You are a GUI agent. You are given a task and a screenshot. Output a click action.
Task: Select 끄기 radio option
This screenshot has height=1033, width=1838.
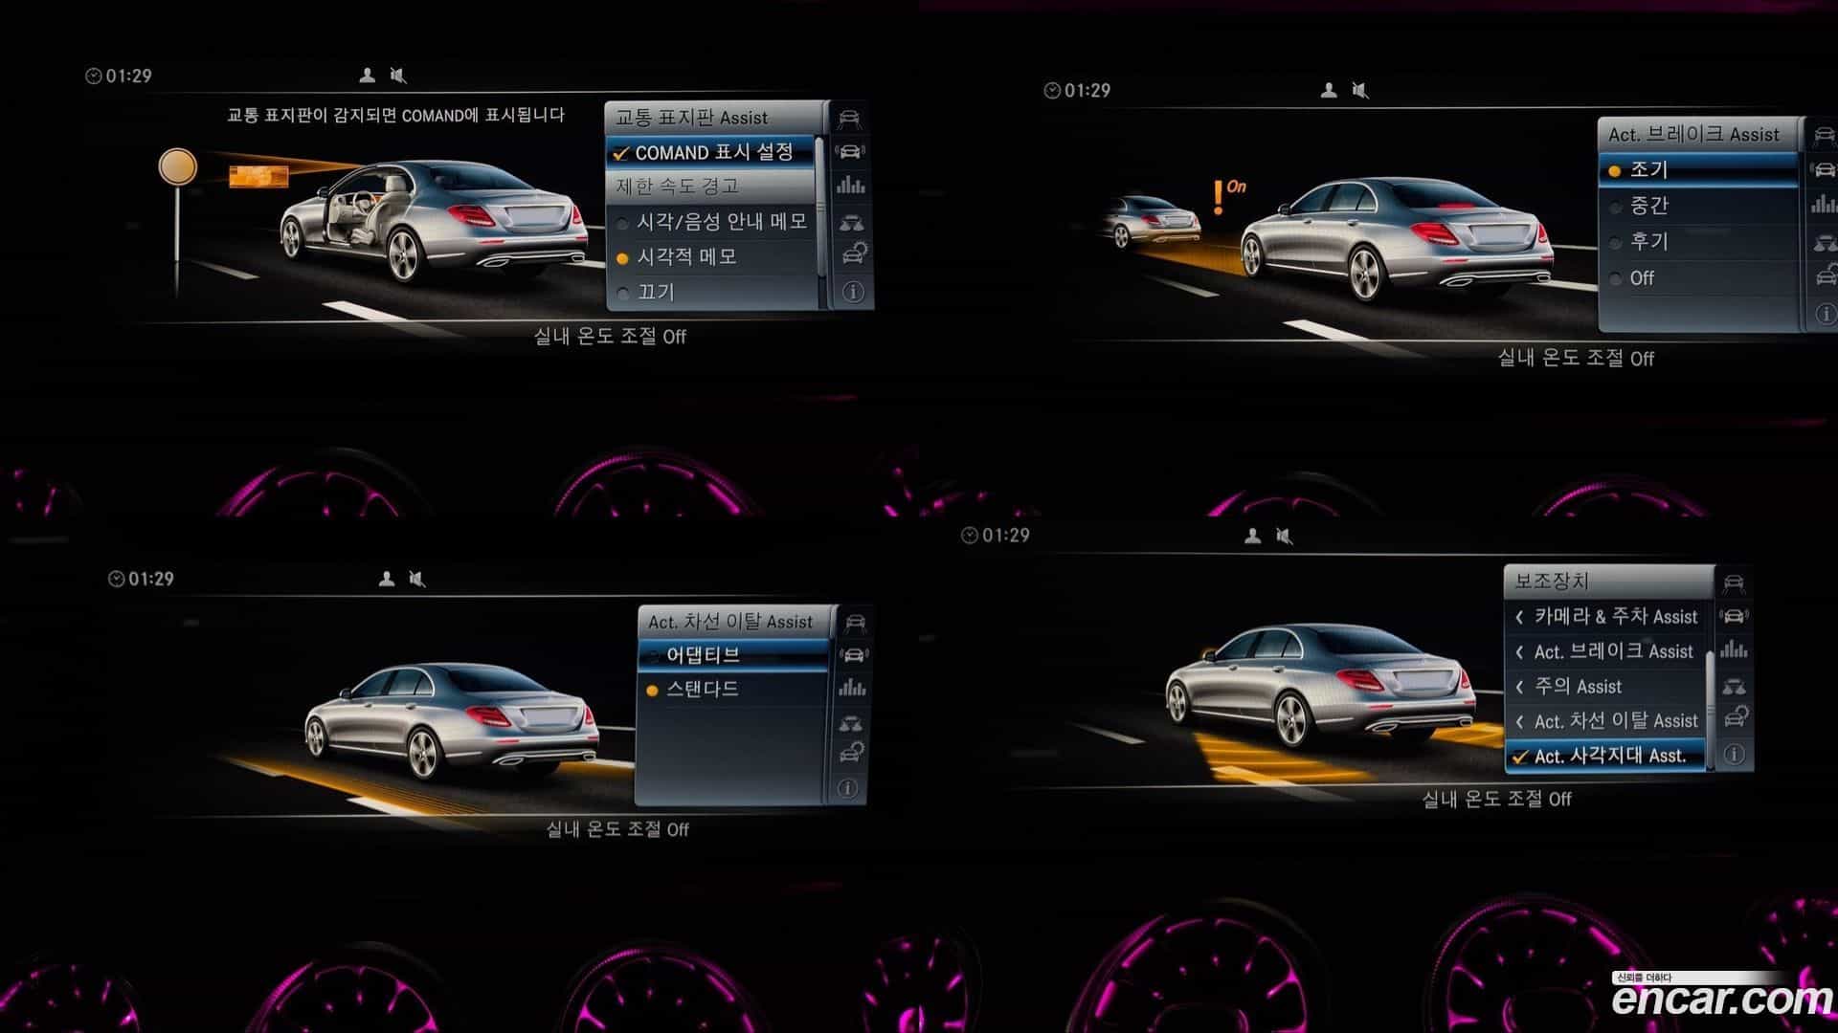[x=713, y=293]
